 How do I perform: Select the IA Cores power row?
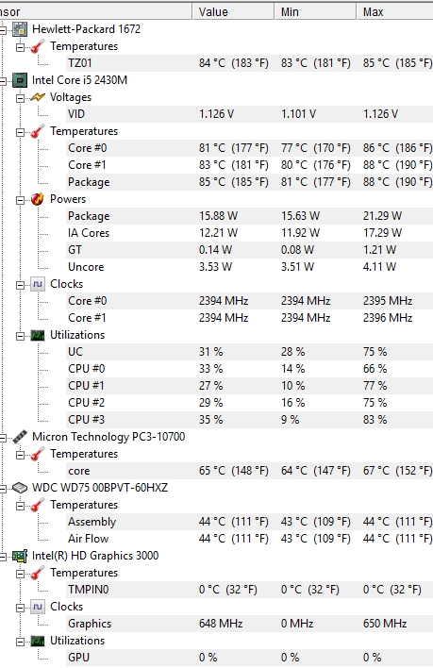click(249, 233)
